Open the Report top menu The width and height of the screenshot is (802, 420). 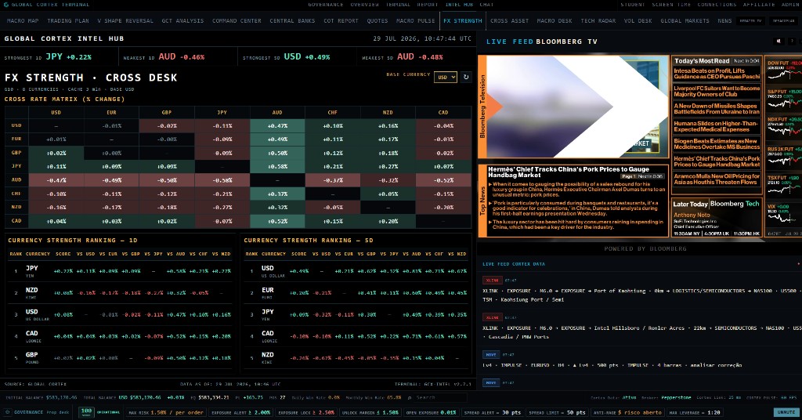point(427,5)
